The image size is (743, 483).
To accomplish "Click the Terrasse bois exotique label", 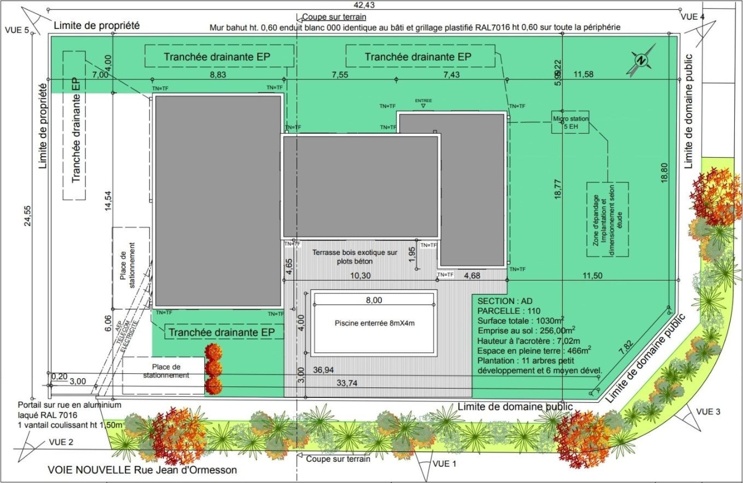I will [x=354, y=257].
